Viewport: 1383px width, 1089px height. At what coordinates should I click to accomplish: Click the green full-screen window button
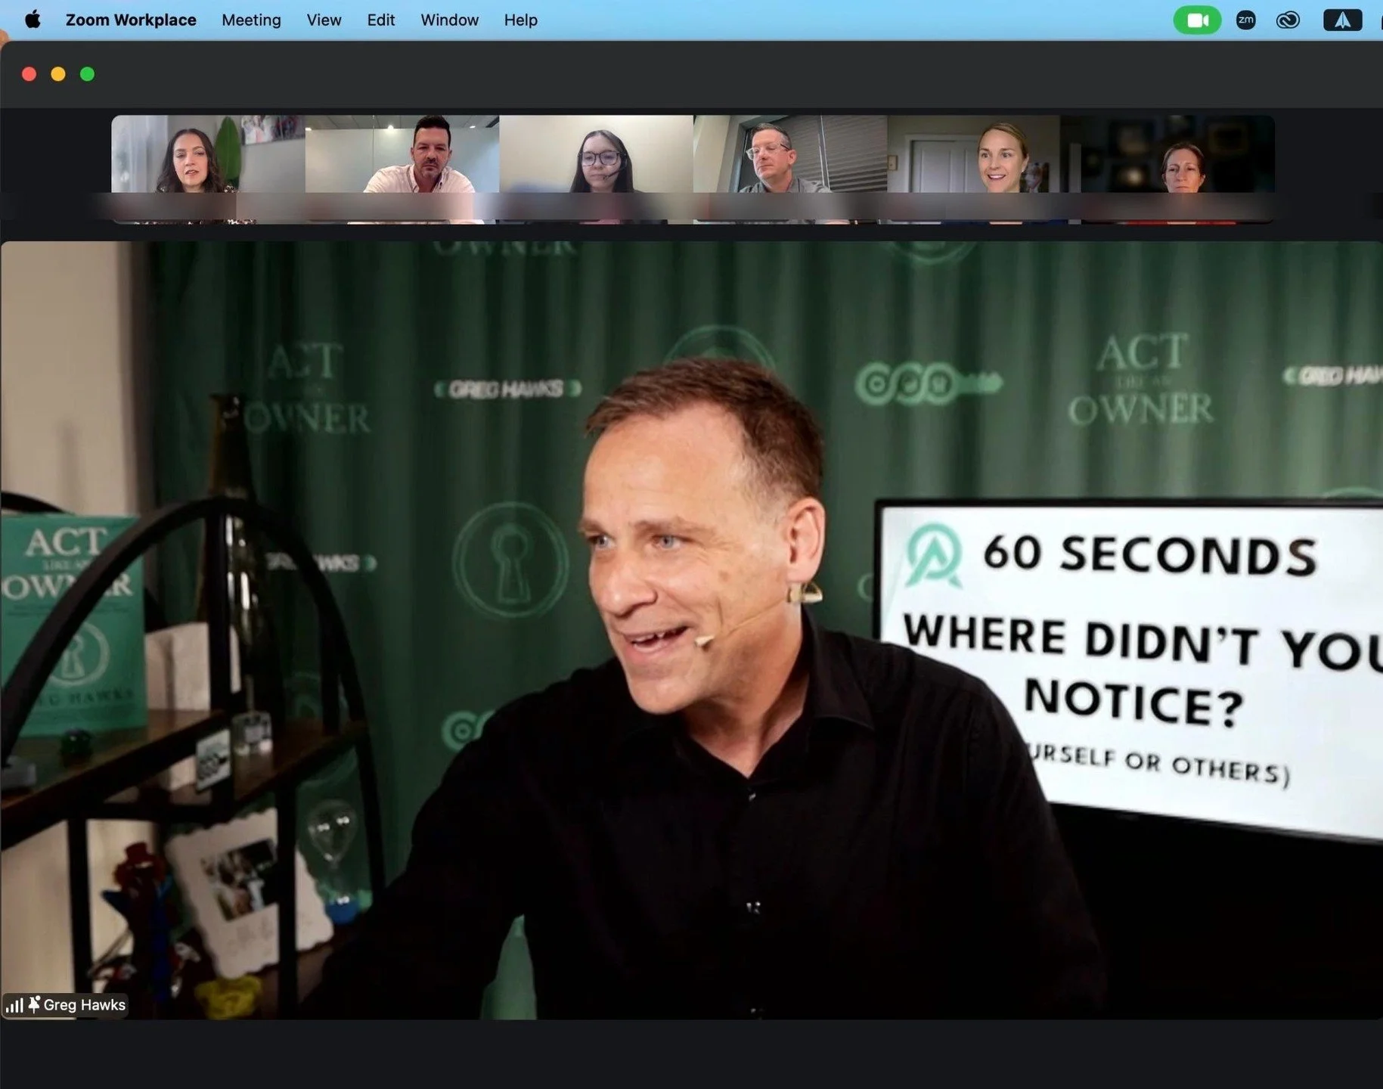click(87, 74)
